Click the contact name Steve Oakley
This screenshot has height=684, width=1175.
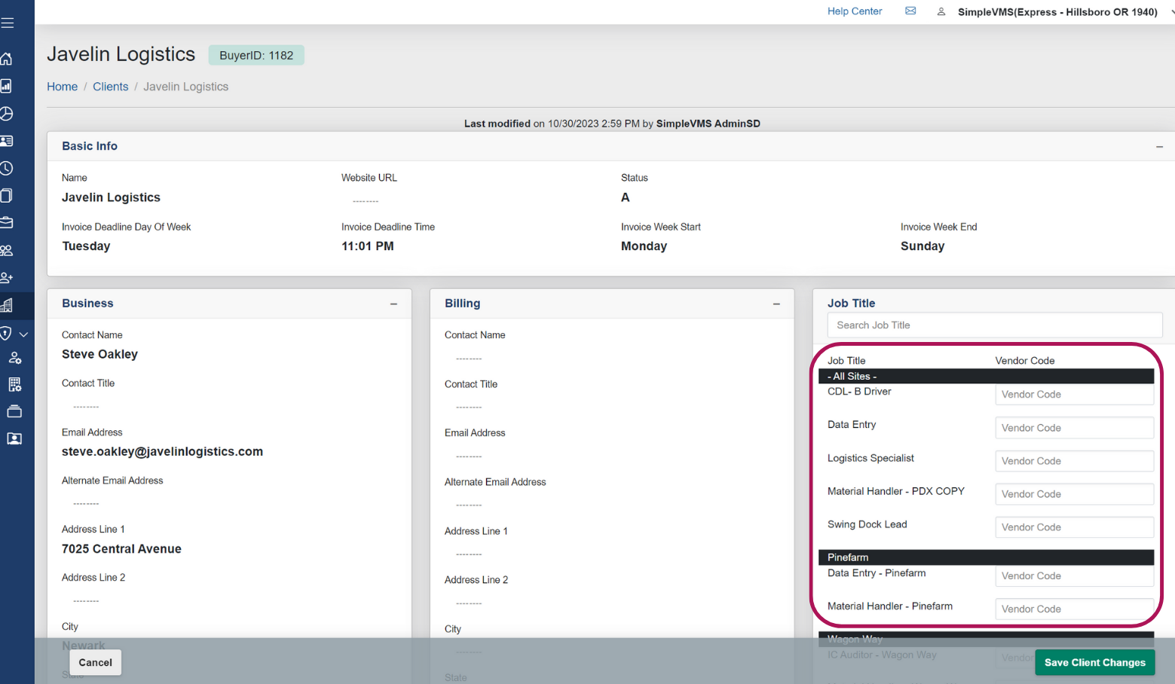(x=99, y=354)
